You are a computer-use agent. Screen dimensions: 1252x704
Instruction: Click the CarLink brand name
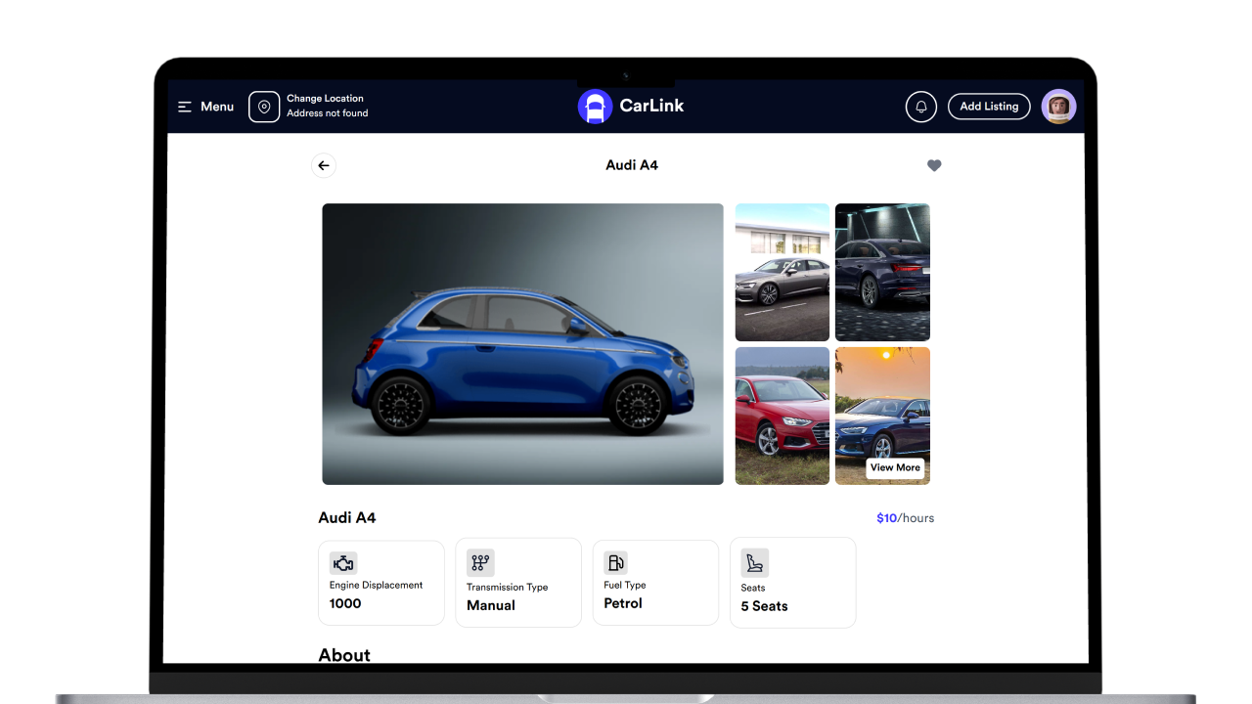coord(651,106)
